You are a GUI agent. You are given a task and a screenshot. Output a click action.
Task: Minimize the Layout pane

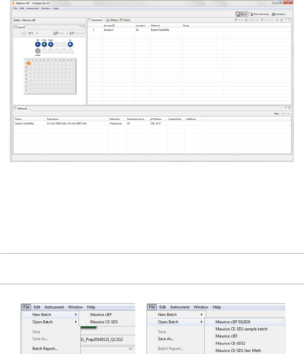(80, 26)
